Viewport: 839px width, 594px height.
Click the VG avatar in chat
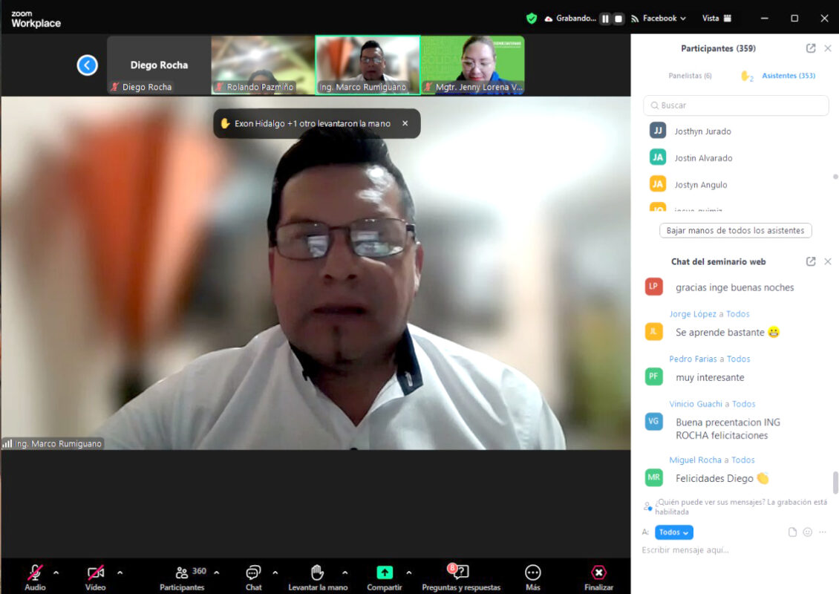pos(653,421)
